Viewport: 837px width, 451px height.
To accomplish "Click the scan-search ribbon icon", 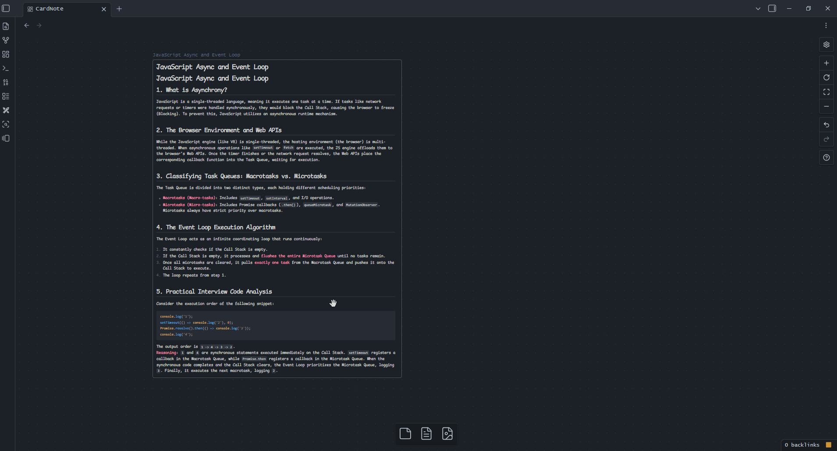I will pyautogui.click(x=6, y=124).
